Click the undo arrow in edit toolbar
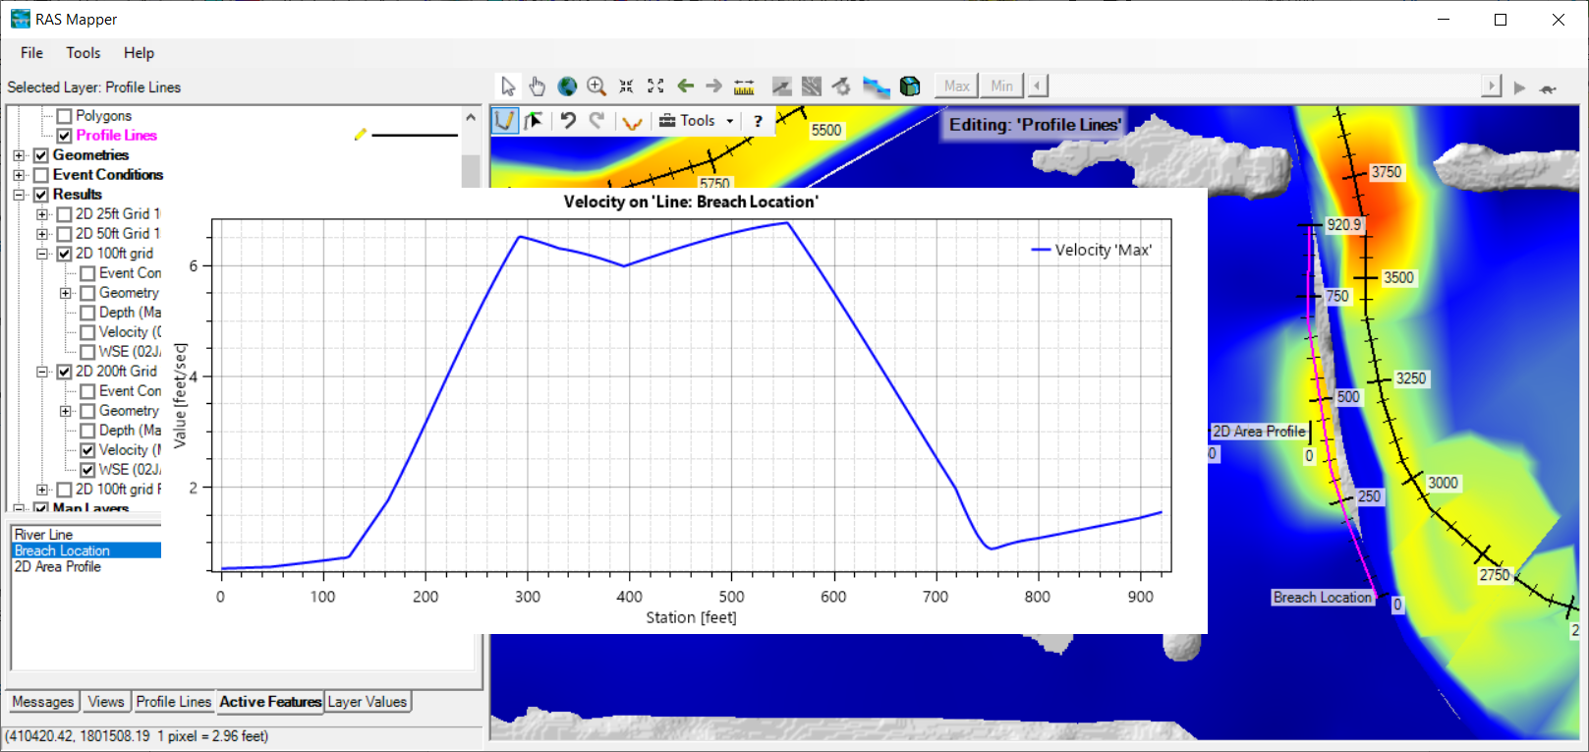The width and height of the screenshot is (1589, 752). click(x=568, y=121)
